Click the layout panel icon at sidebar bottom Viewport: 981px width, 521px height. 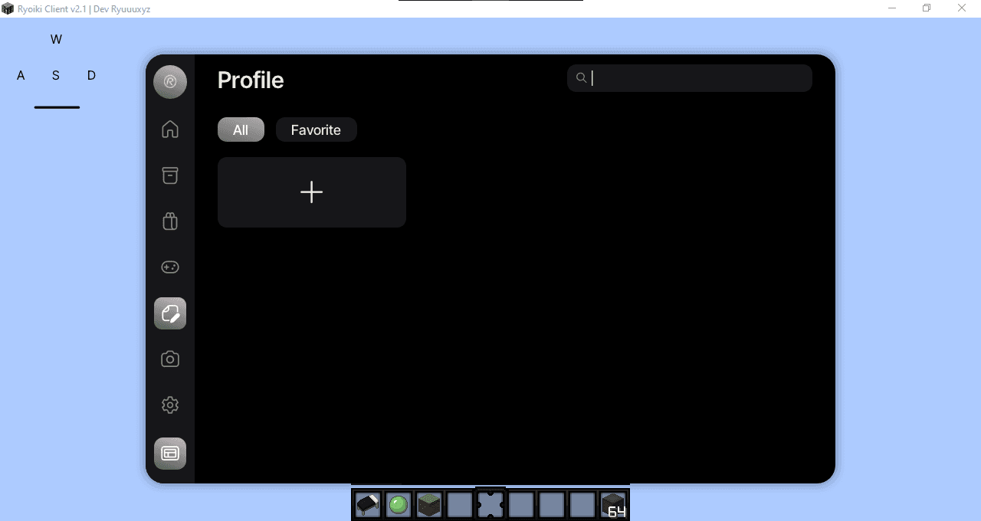pyautogui.click(x=170, y=453)
